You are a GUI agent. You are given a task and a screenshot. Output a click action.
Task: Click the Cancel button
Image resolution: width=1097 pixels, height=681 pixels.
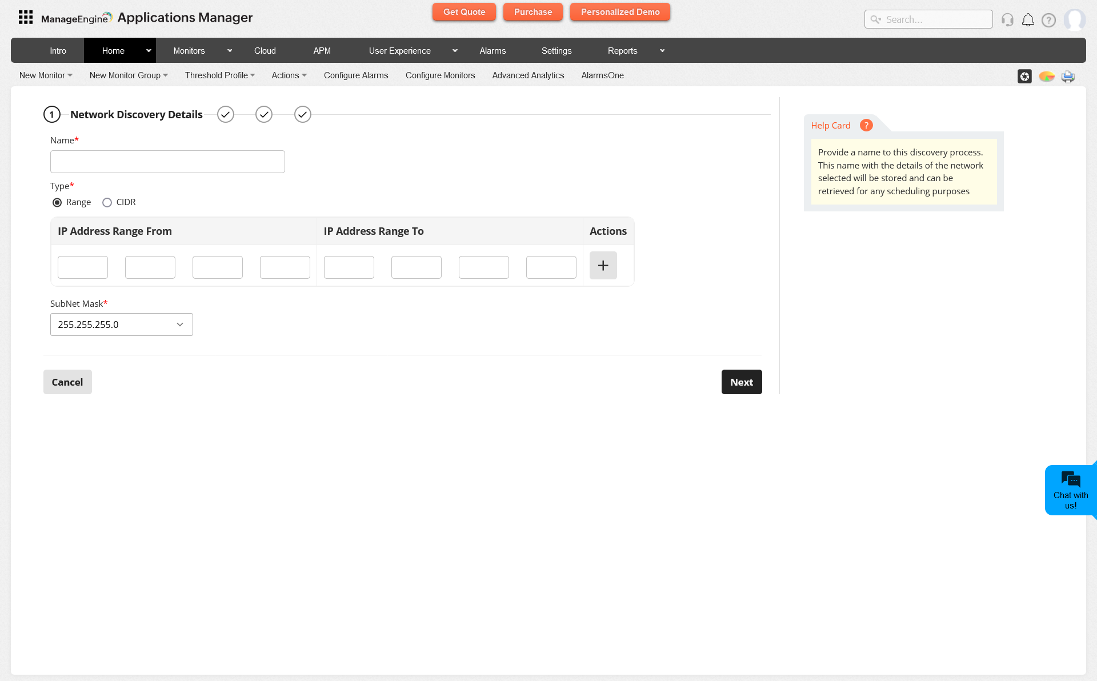pyautogui.click(x=67, y=382)
